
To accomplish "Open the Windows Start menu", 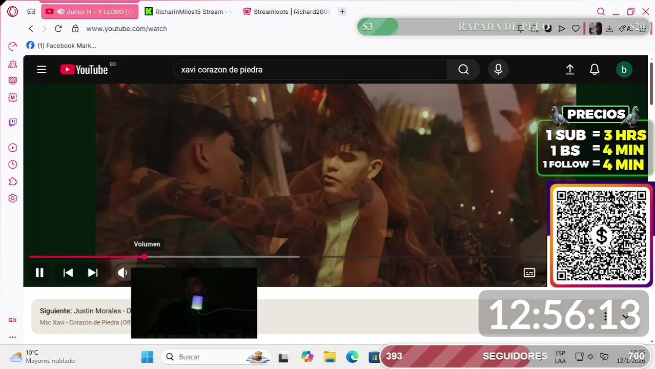I will (147, 357).
